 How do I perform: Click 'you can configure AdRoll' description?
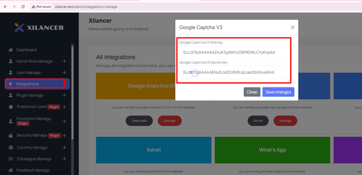[x=153, y=171]
